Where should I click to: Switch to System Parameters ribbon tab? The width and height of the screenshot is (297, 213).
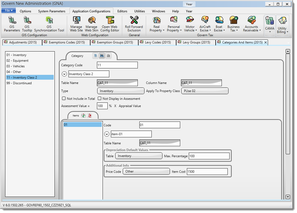point(52,11)
